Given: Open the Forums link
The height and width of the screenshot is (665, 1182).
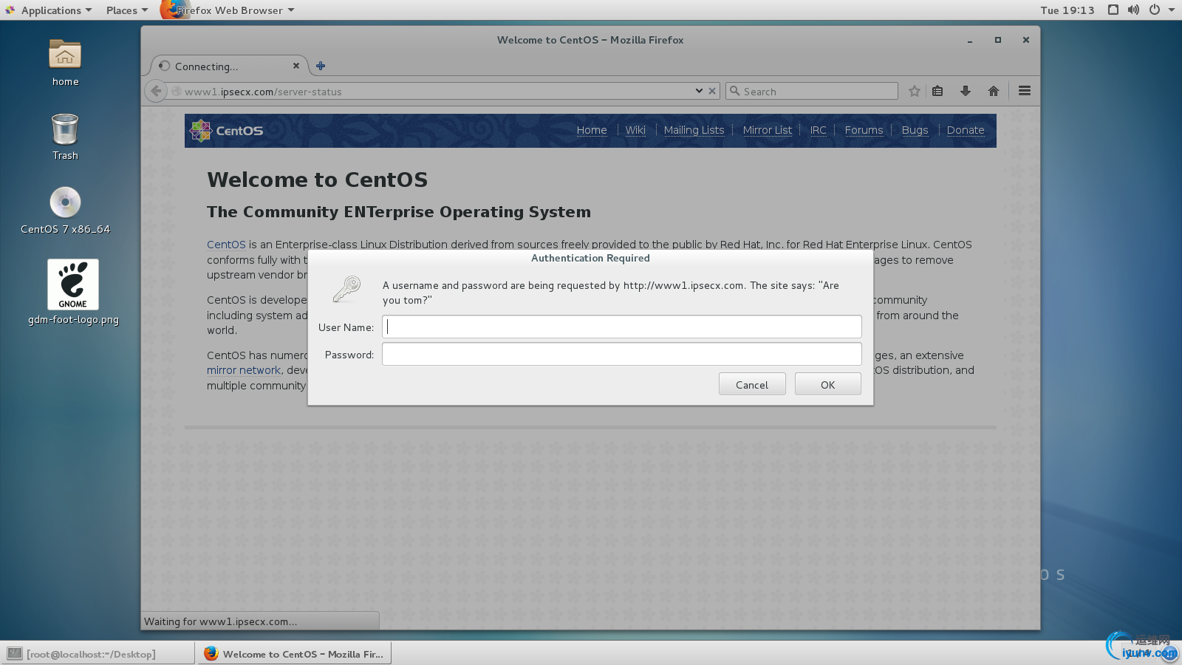Looking at the screenshot, I should (864, 130).
